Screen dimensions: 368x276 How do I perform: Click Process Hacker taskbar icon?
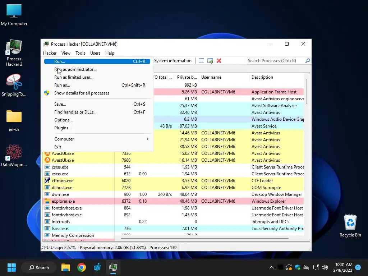pos(113,267)
